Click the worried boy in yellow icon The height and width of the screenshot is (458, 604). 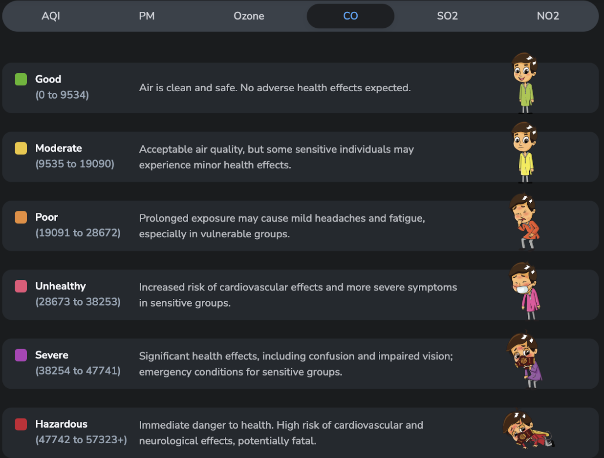524,152
